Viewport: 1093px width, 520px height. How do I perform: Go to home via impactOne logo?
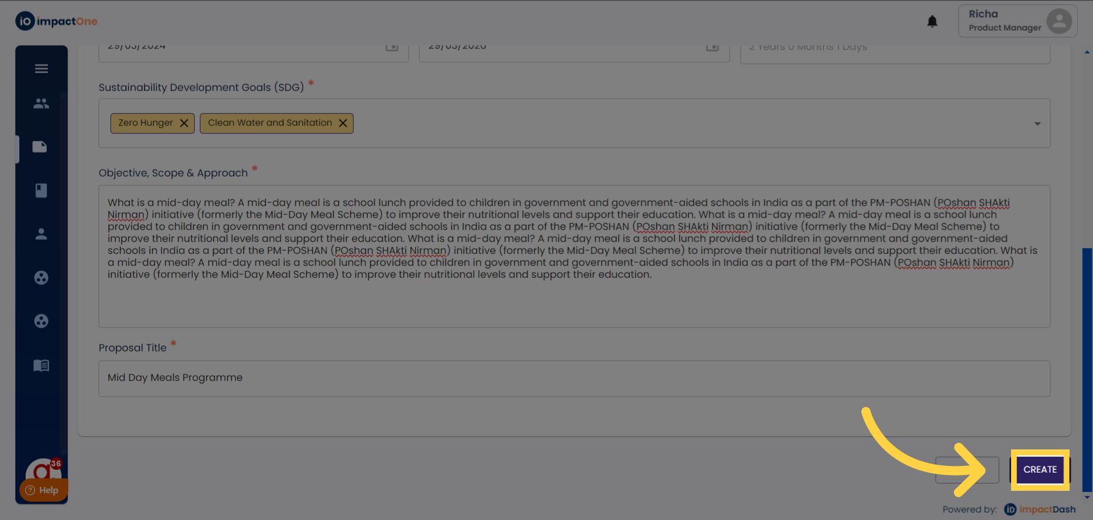tap(56, 22)
